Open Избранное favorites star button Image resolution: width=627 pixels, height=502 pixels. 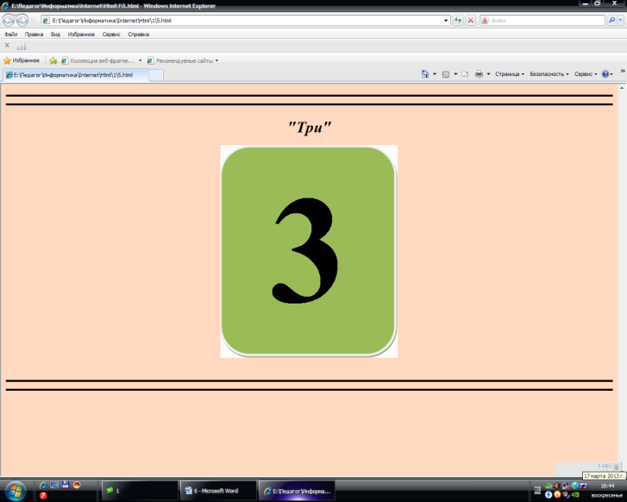pos(22,60)
